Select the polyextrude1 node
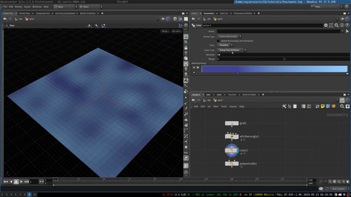Image resolution: width=351 pixels, height=197 pixels. [x=231, y=164]
